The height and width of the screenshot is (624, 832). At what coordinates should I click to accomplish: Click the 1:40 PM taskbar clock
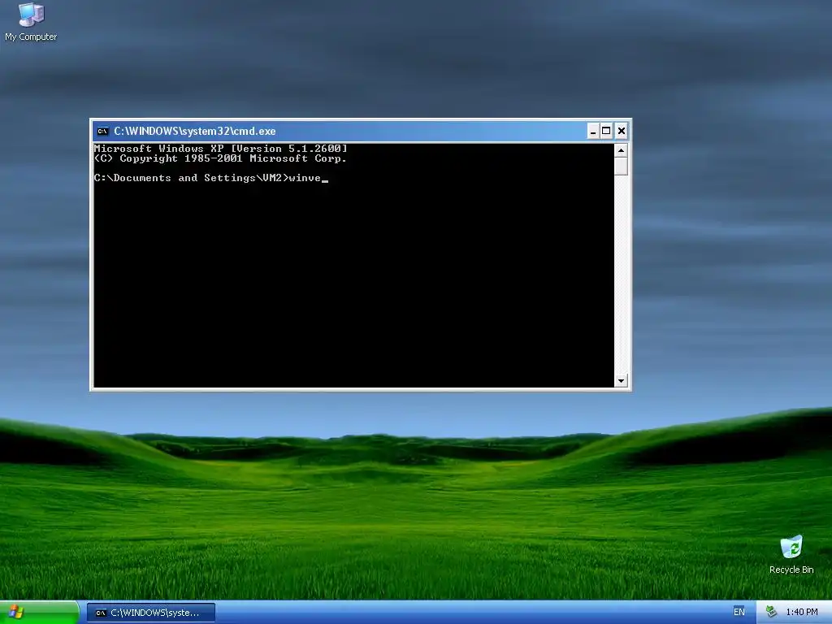click(x=802, y=612)
